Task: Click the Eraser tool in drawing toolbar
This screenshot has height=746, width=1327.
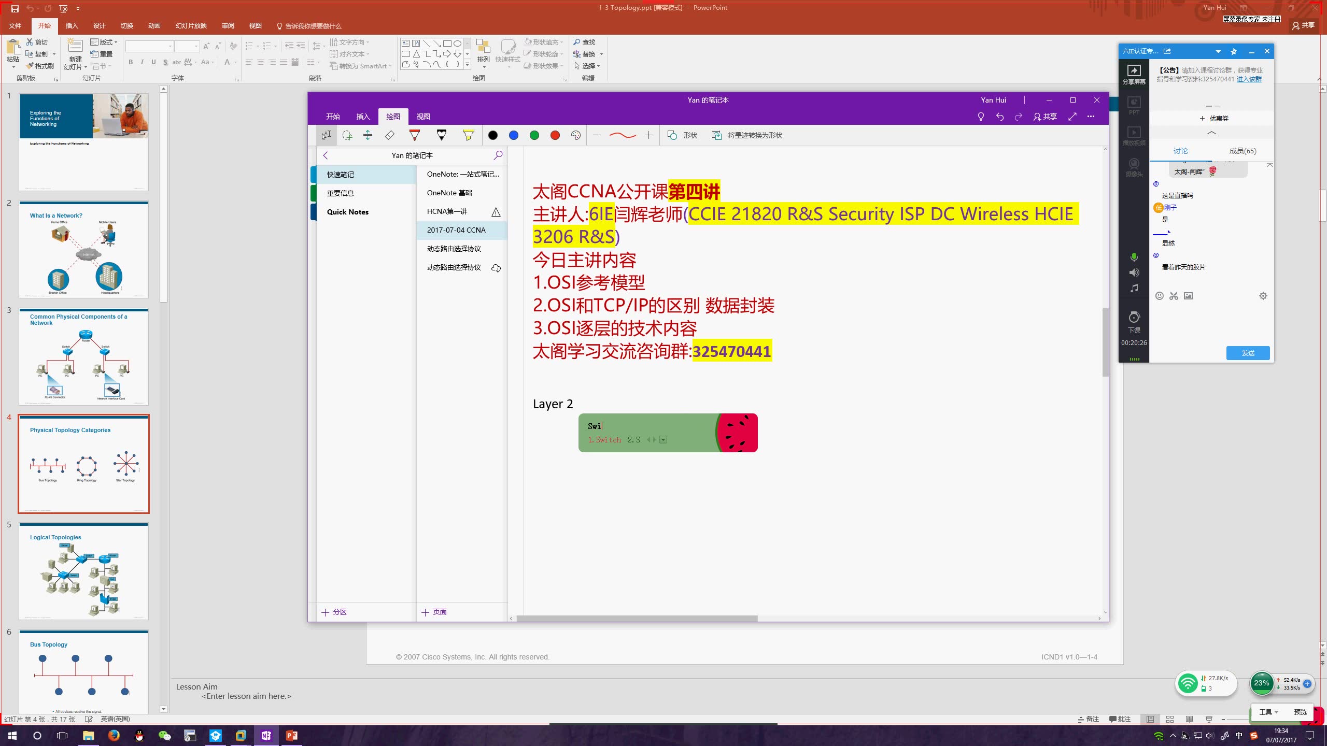Action: [x=389, y=135]
